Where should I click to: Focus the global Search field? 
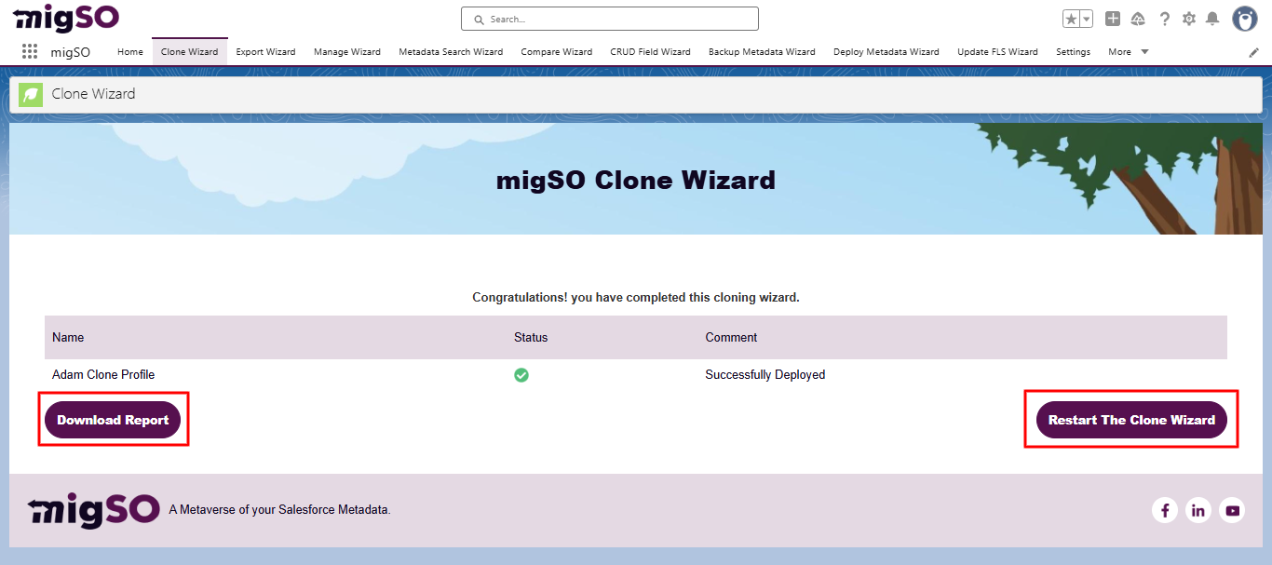[610, 19]
